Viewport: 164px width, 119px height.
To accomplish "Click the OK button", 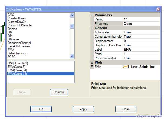I will [x=41, y=109].
